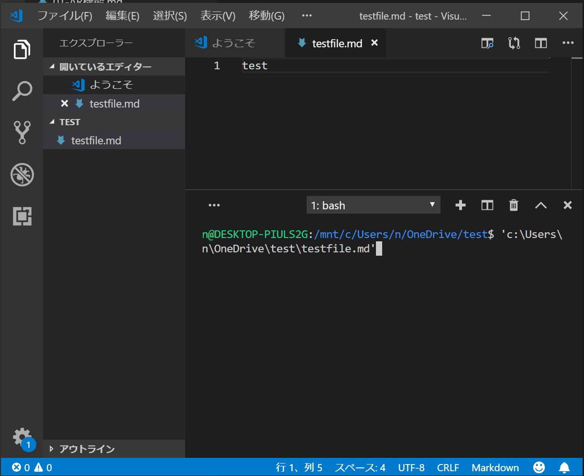Open the terminal selector dropdown 1: bash
Image resolution: width=584 pixels, height=476 pixels.
tap(373, 206)
